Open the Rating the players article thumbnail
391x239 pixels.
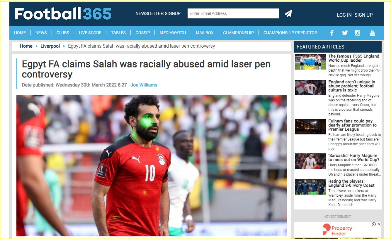click(310, 187)
